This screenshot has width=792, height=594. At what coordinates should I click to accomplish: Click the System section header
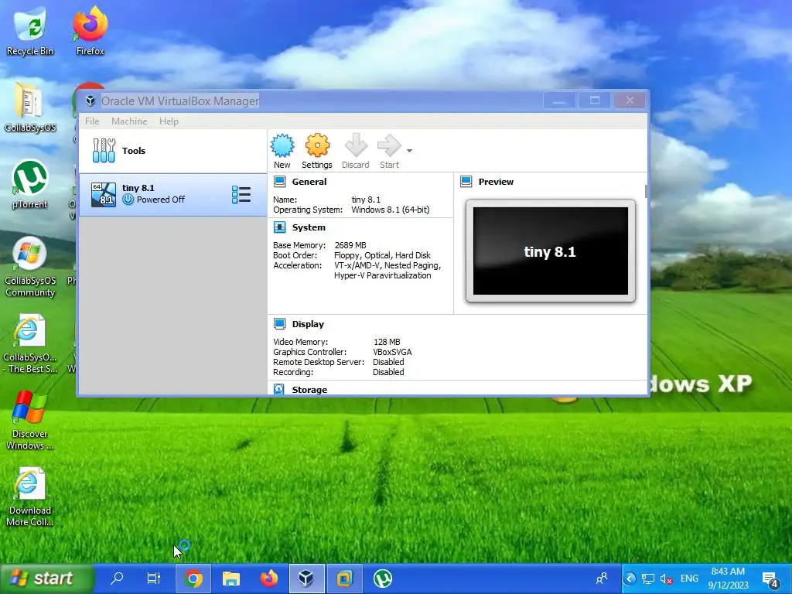(x=309, y=227)
